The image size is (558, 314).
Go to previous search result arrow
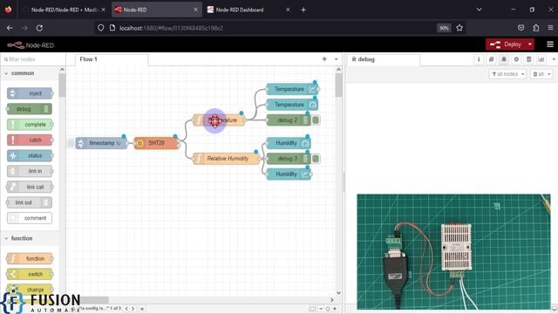tap(126, 309)
